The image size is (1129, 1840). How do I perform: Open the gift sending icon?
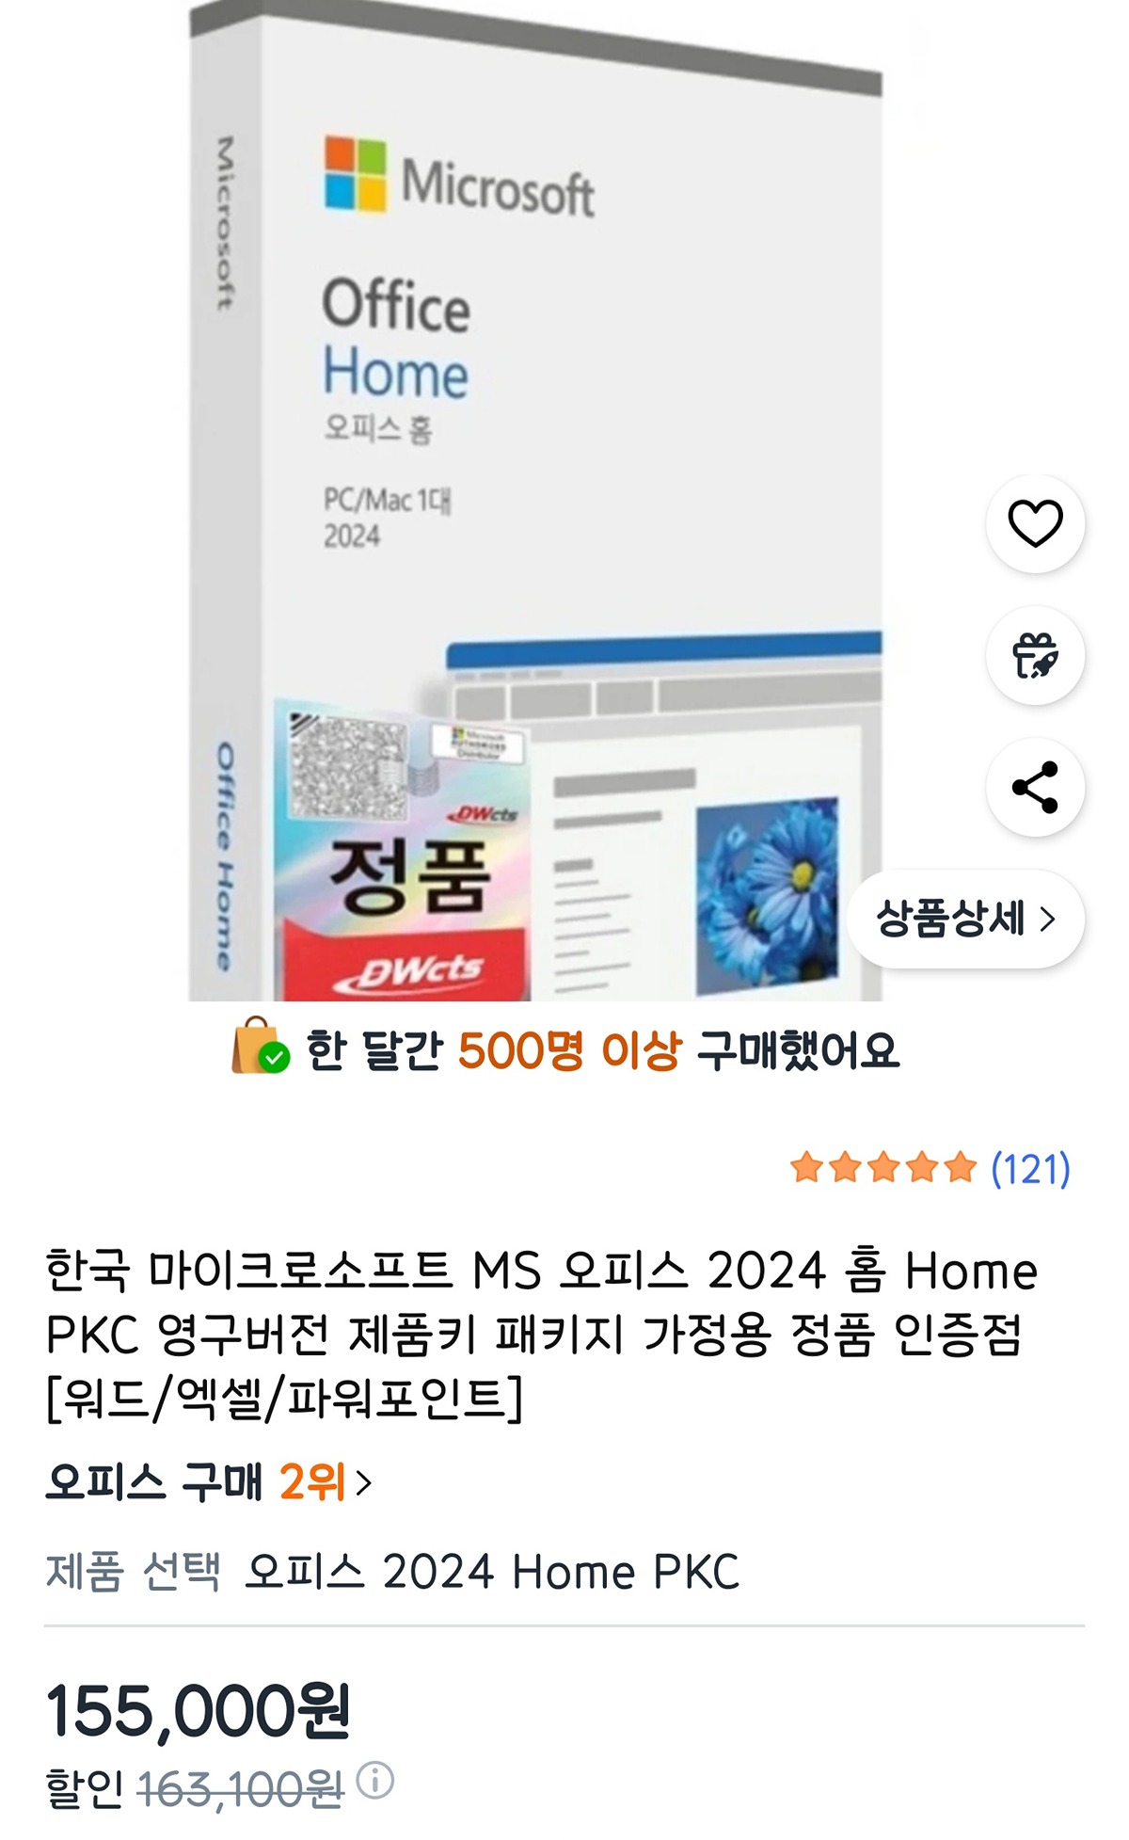(1035, 655)
